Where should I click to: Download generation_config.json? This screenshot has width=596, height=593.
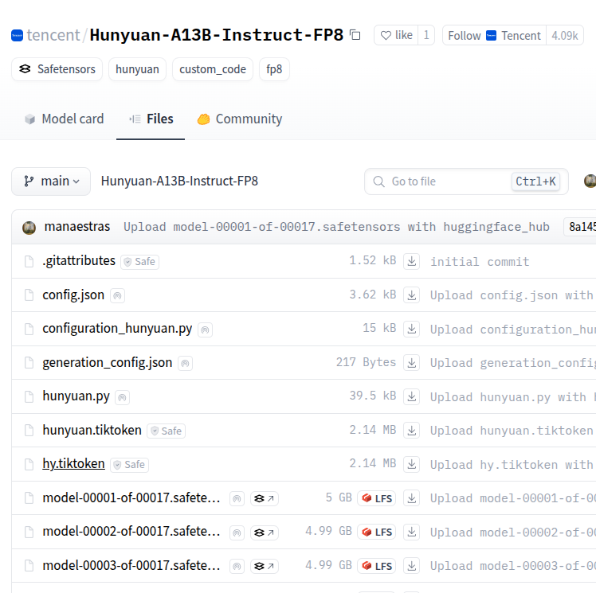coord(412,362)
